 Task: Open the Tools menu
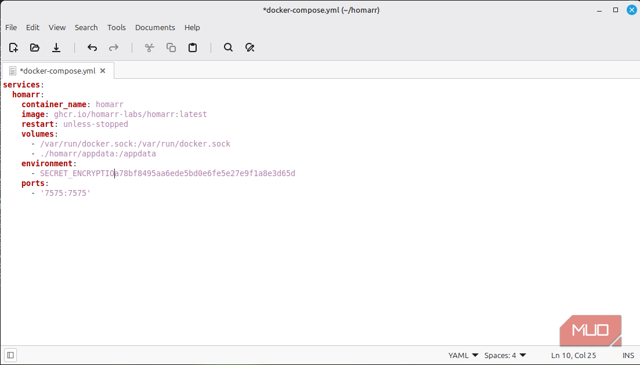tap(116, 28)
